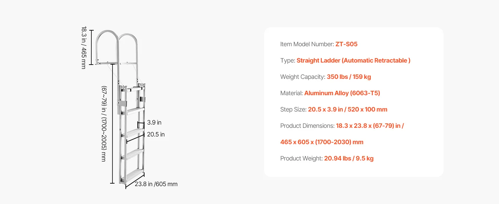Screen dimensions: 499x204
Task: Select the Aluminum Alloy (6063-T5) material text
Action: click(x=342, y=93)
